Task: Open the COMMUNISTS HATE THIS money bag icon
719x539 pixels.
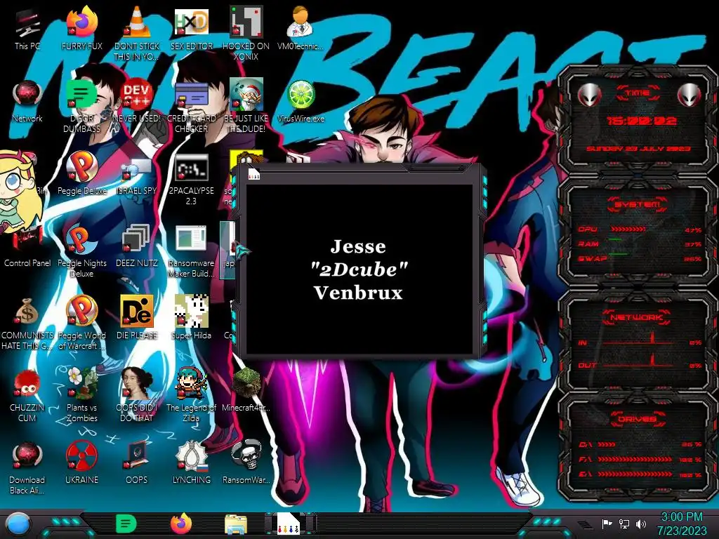Action: click(x=27, y=324)
